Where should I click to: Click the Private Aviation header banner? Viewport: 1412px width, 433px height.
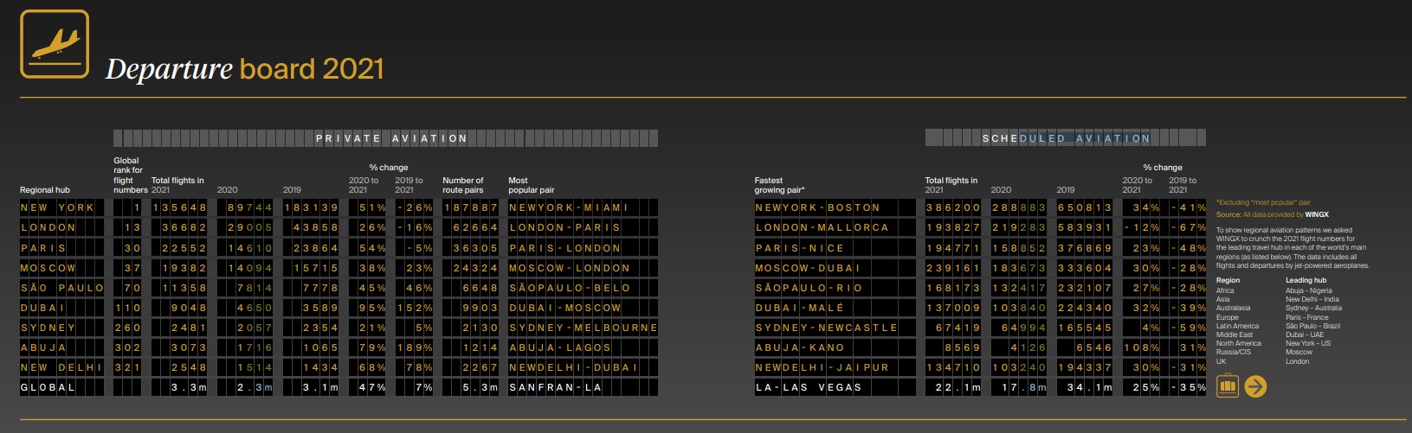[386, 138]
